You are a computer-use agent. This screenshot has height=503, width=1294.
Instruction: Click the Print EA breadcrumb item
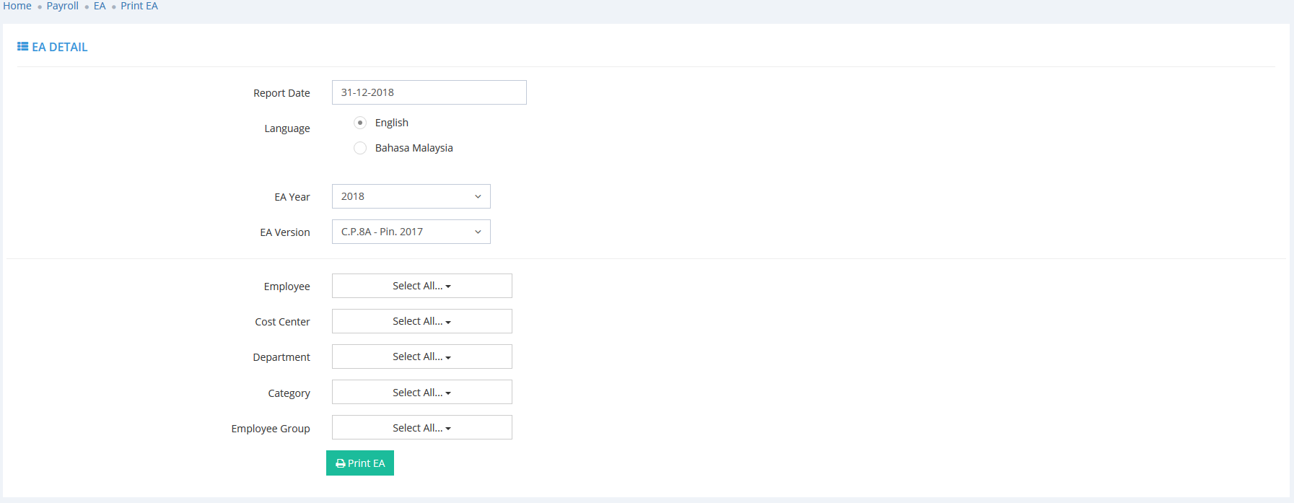pyautogui.click(x=139, y=6)
